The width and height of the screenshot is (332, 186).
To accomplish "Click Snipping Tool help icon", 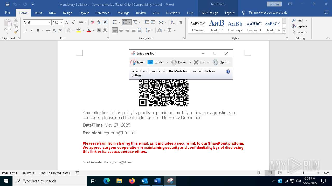I will [228, 72].
